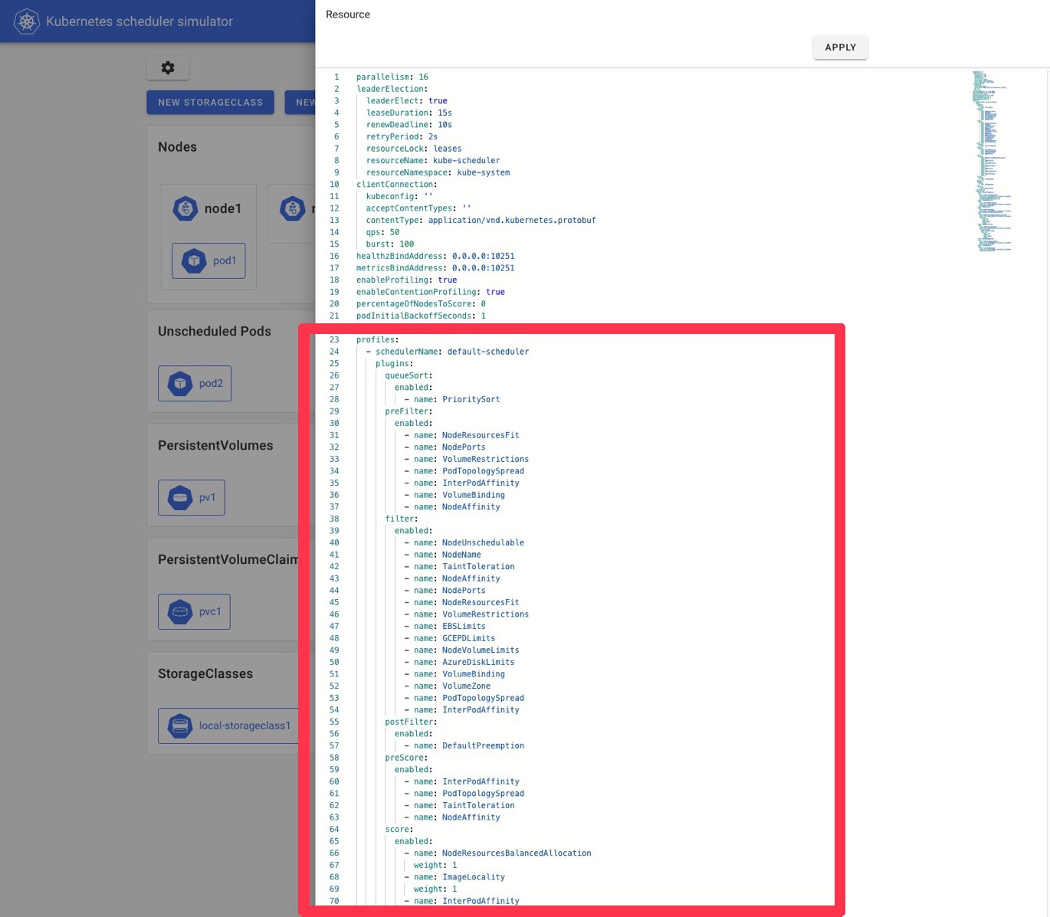Click 'name: AzureDiskLimits' line
The image size is (1050, 917).
tap(459, 662)
